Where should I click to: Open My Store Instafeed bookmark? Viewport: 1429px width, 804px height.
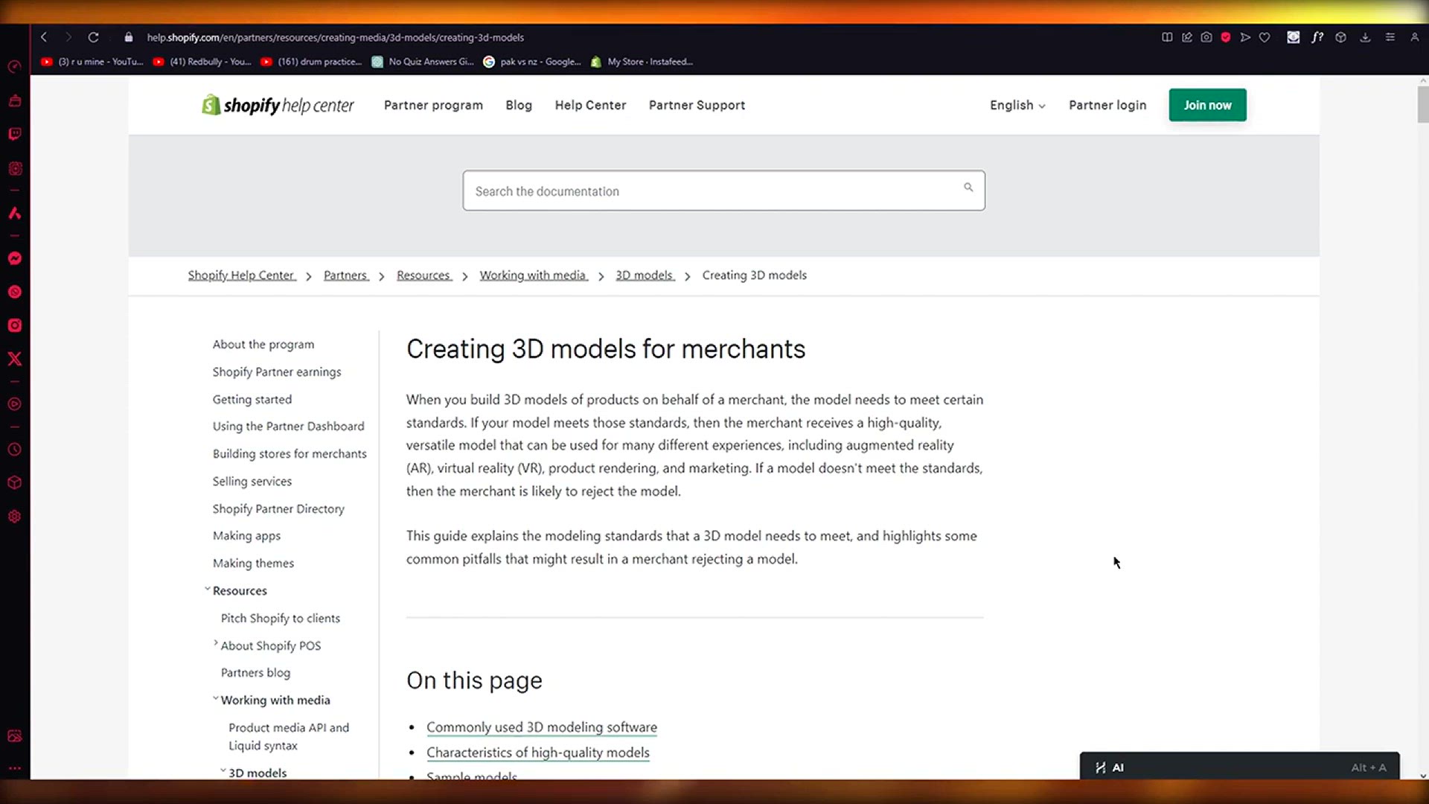[x=642, y=62]
